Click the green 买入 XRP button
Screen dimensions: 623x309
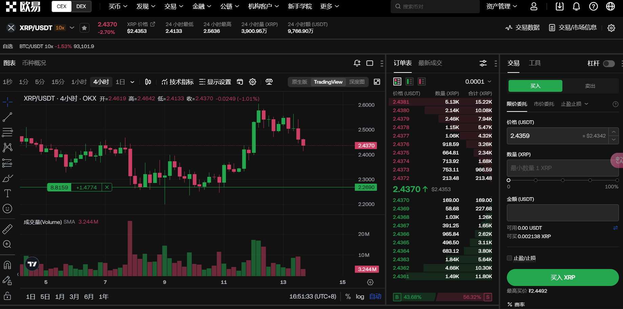pyautogui.click(x=563, y=277)
